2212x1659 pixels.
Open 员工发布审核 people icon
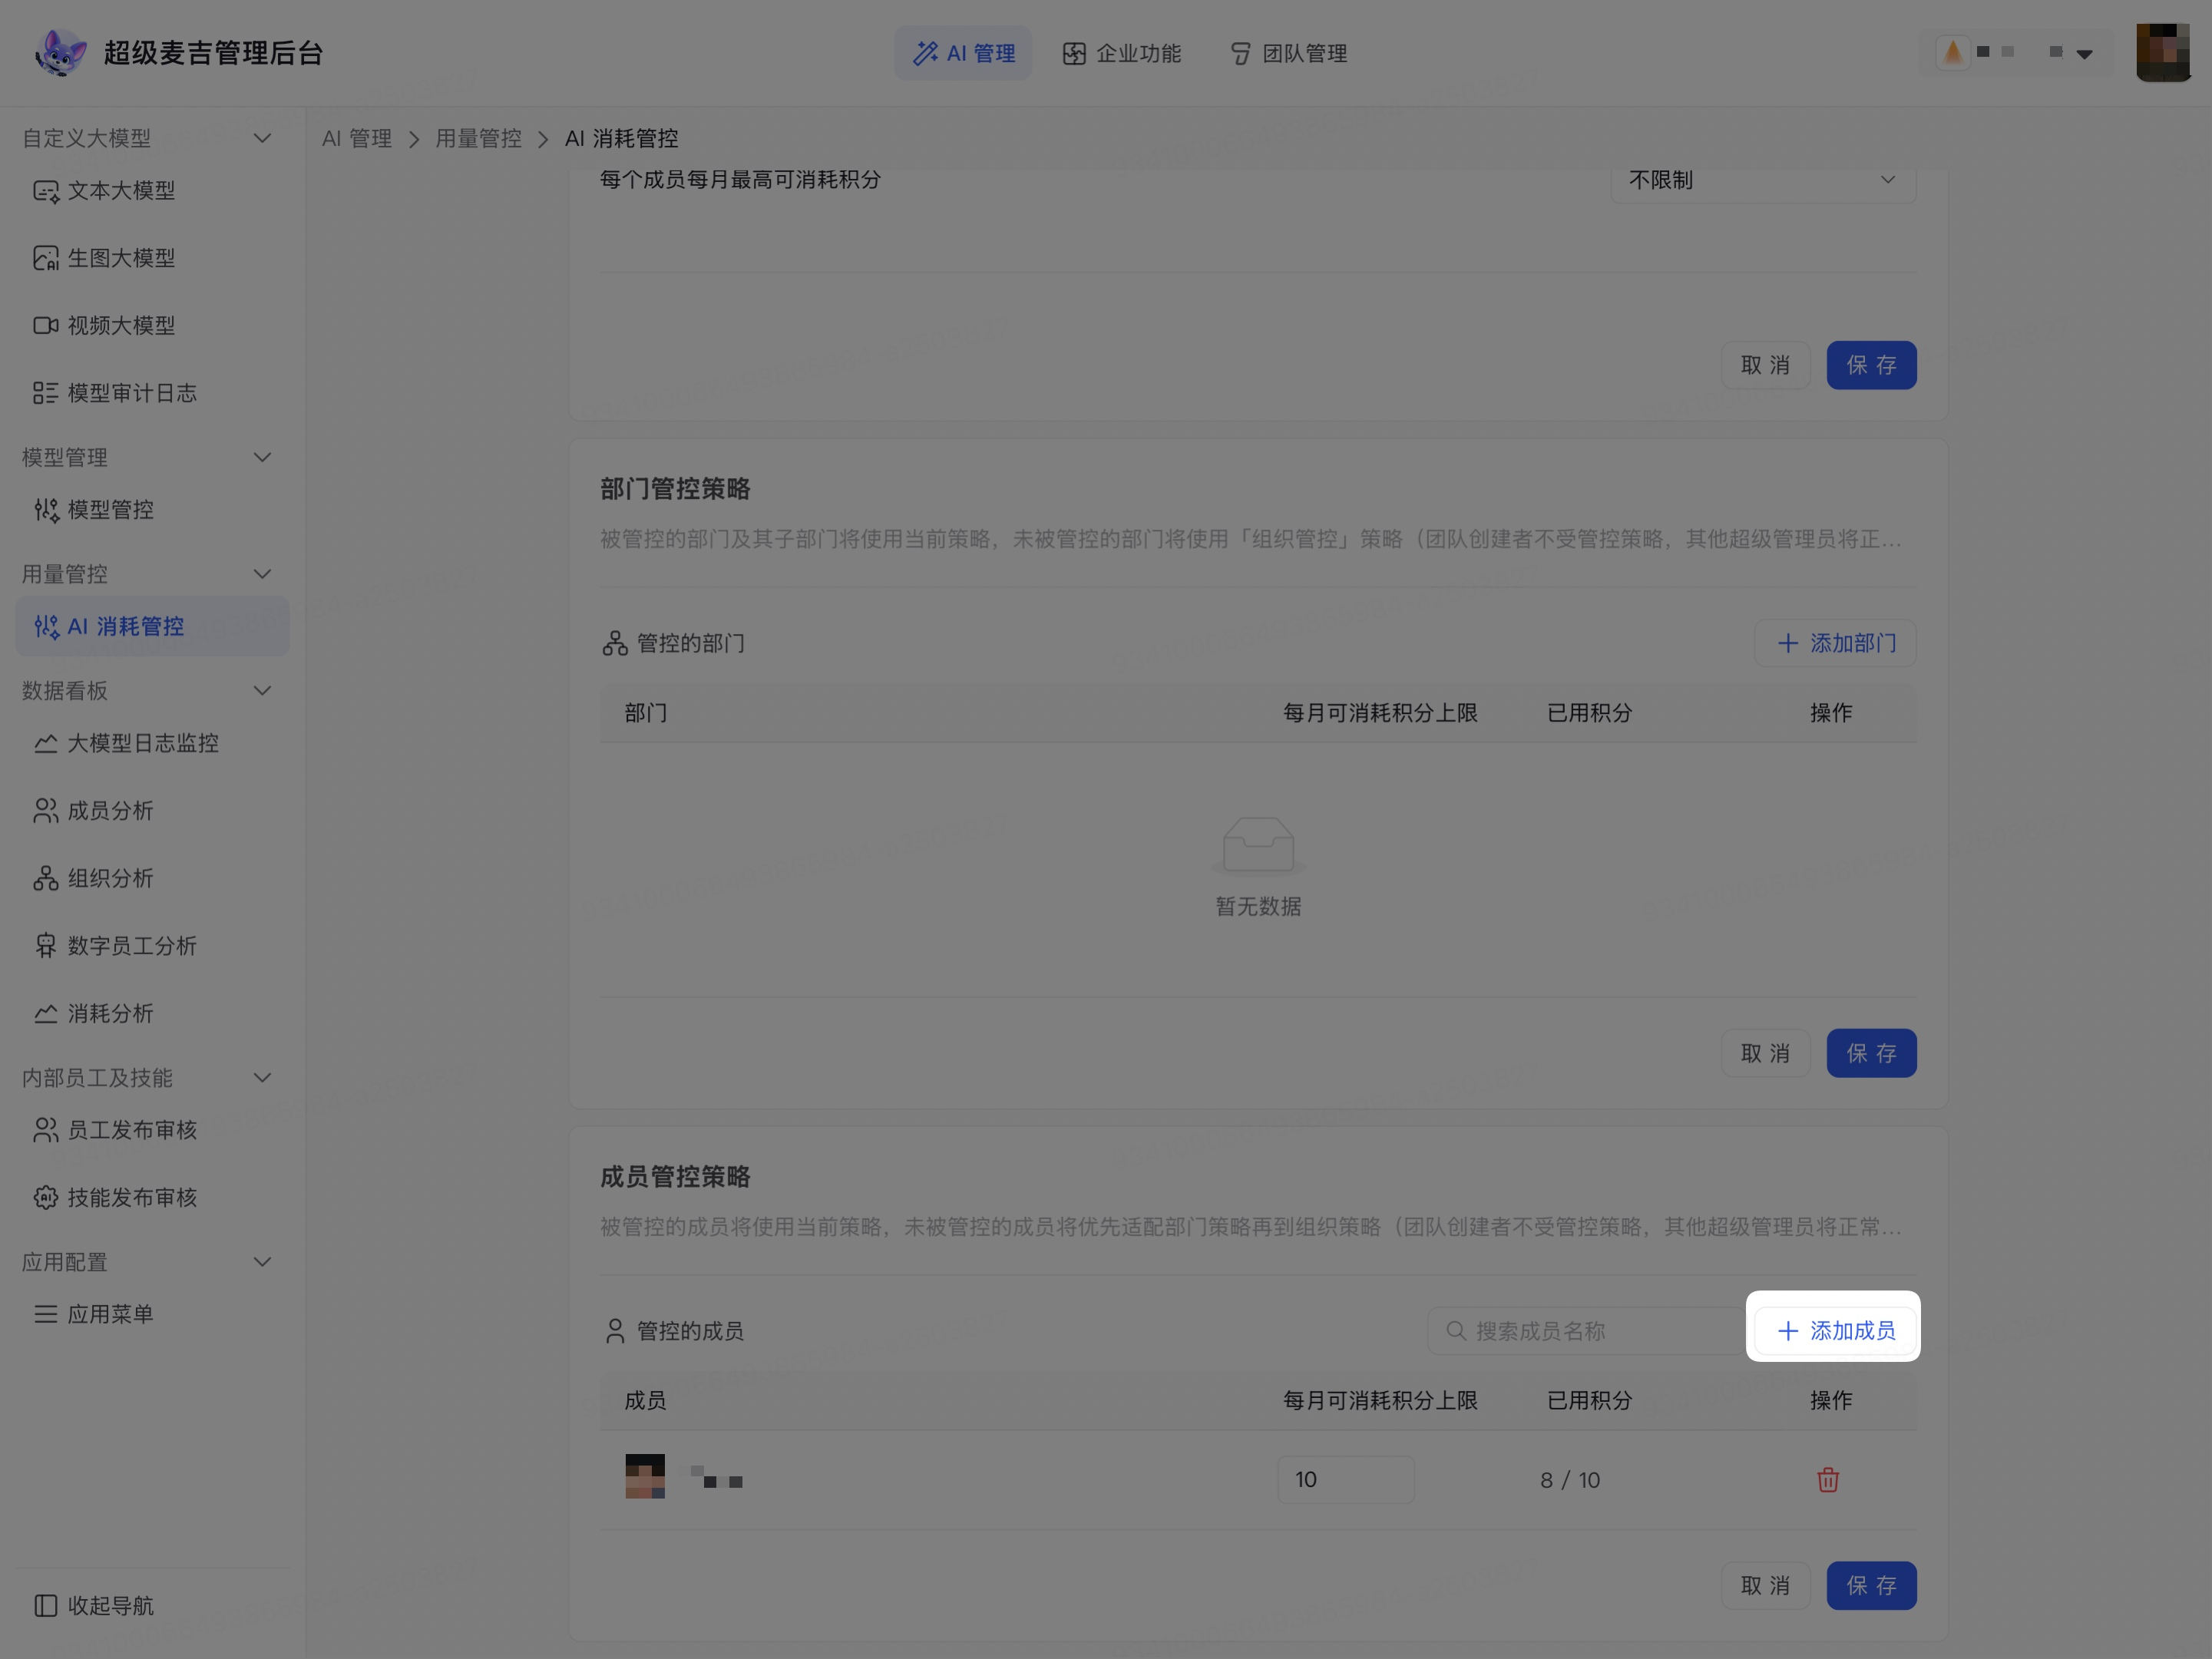46,1130
